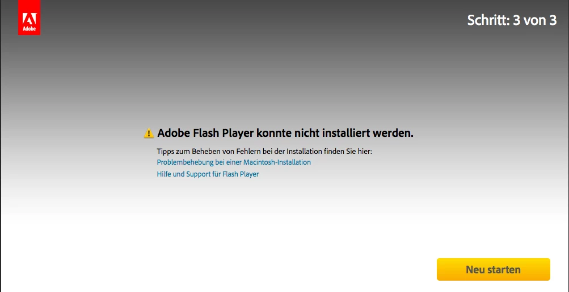
Task: Click the 'konnte nicht installiert werden' heading
Action: click(335, 133)
